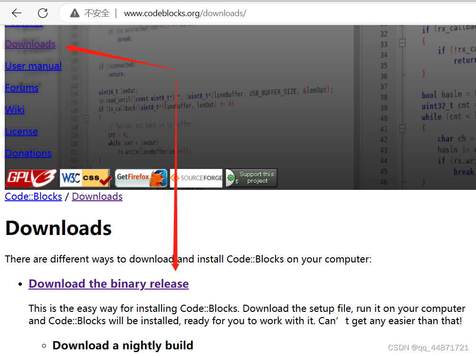Visit the Forums section
Image resolution: width=476 pixels, height=356 pixels.
tap(21, 87)
